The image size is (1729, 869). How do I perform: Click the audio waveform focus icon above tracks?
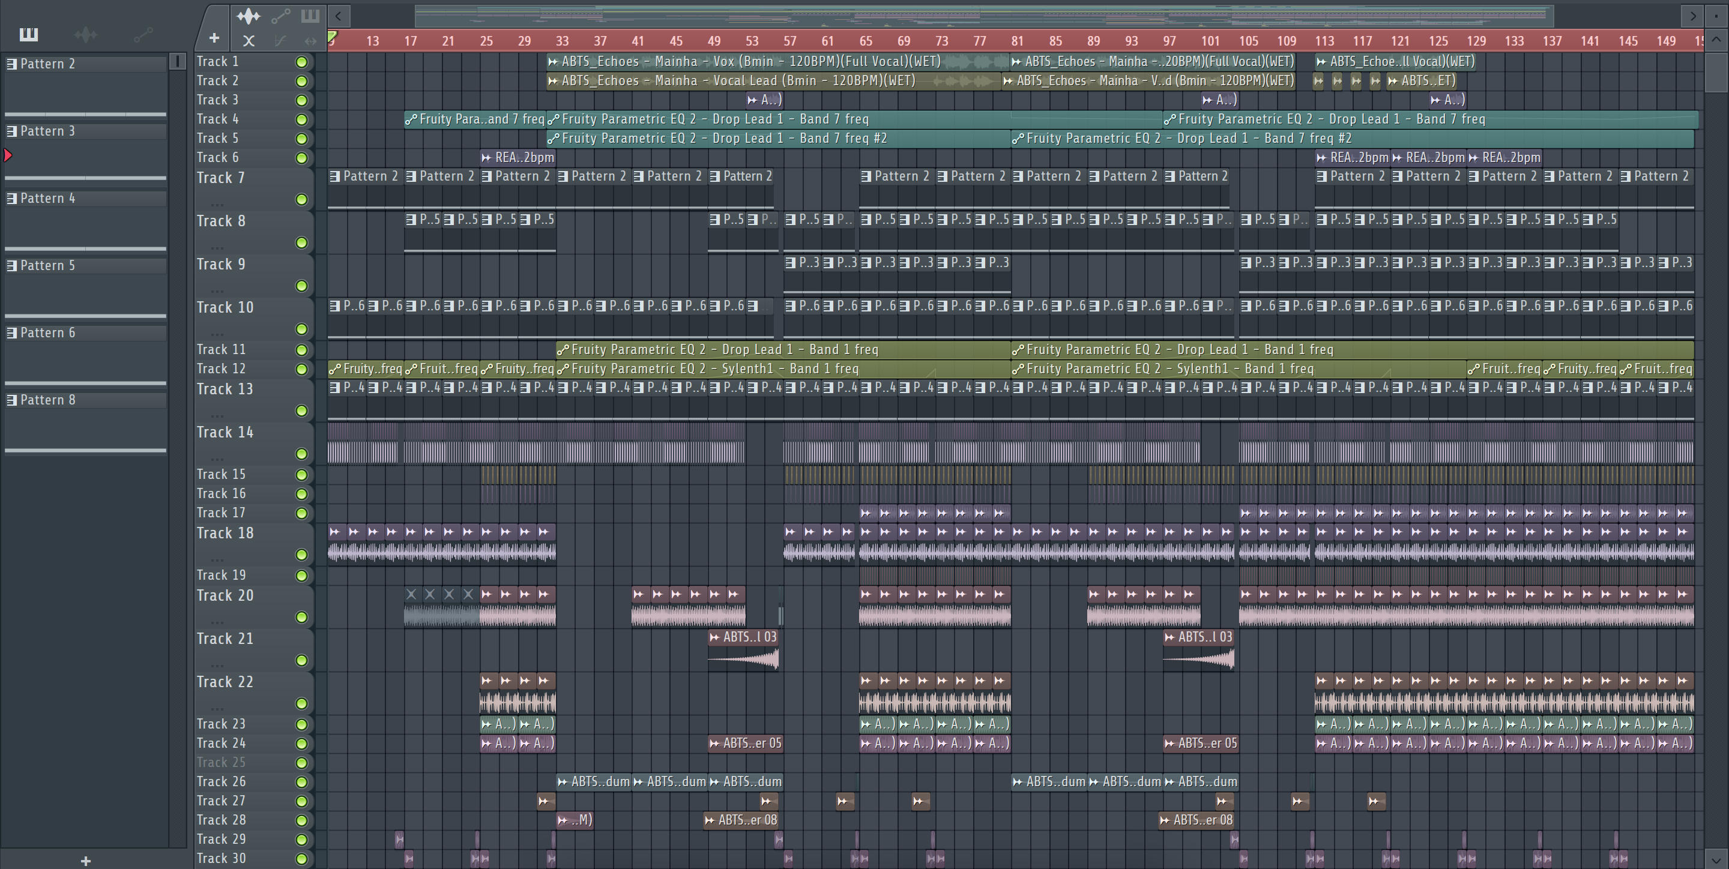249,16
